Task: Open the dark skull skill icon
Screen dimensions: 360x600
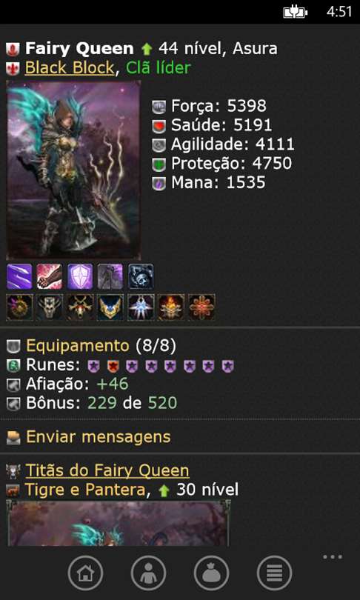Action: click(x=141, y=276)
